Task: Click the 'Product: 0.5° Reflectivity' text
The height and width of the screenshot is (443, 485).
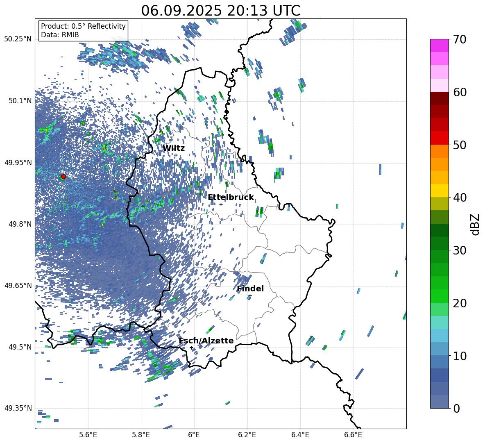Action: (x=83, y=26)
